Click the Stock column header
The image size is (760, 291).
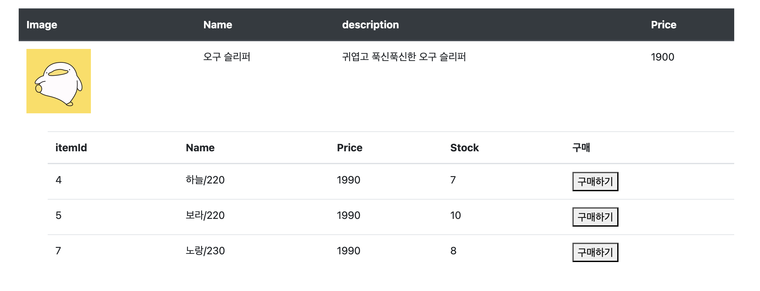click(x=464, y=148)
